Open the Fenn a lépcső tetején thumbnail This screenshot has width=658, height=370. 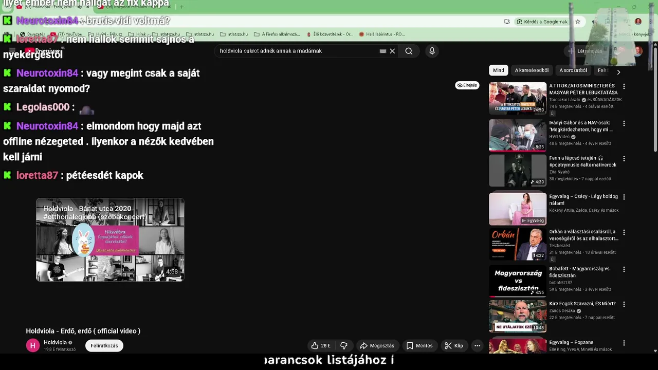[518, 171]
